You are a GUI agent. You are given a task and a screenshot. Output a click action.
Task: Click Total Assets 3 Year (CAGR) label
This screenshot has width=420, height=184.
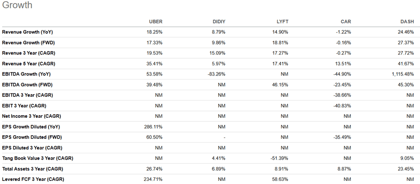coord(33,169)
